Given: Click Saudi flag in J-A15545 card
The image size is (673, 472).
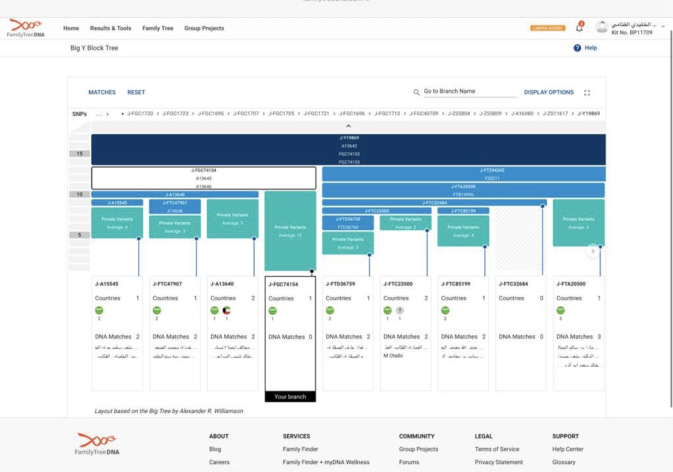Looking at the screenshot, I should [99, 310].
